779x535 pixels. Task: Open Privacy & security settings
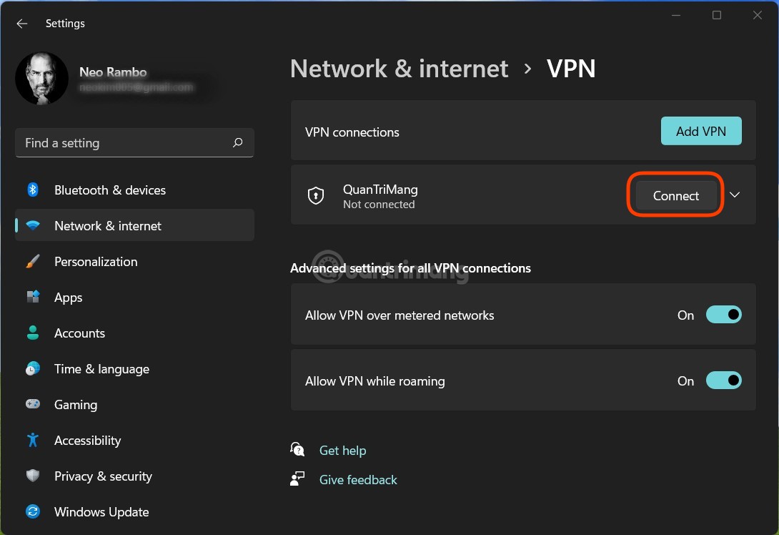point(134,476)
